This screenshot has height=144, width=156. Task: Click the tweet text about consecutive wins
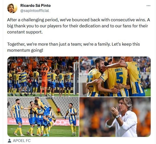[x=79, y=26]
